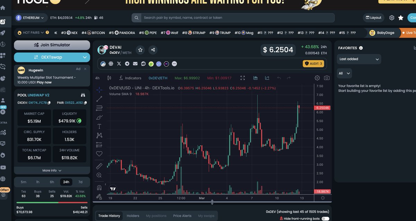Open the flame icon in left sidebar
Screen dimensions: 416x221
tap(3, 155)
